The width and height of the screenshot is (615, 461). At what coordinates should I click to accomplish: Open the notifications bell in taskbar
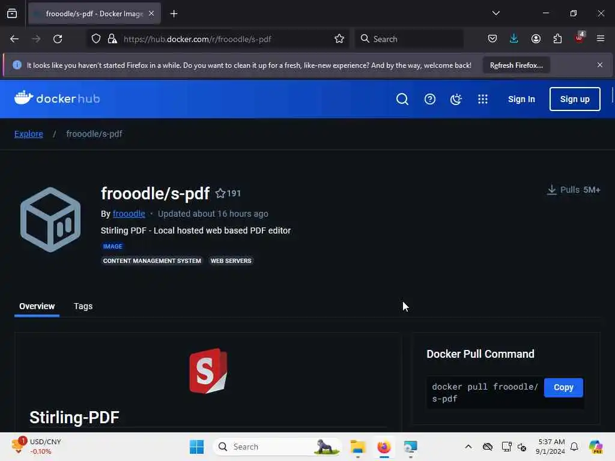pos(574,447)
